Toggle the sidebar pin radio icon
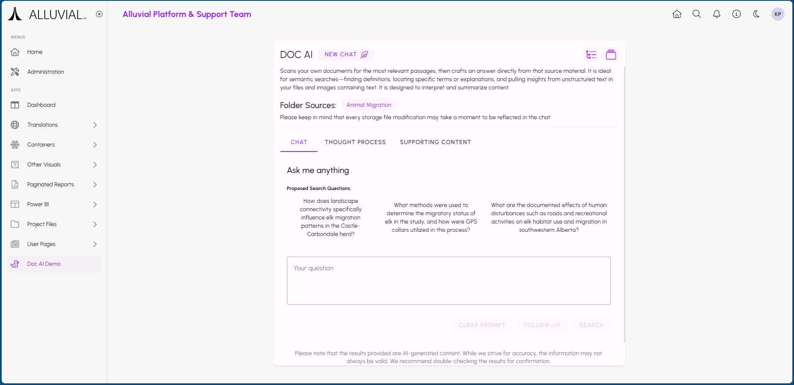The height and width of the screenshot is (385, 794). pyautogui.click(x=99, y=14)
